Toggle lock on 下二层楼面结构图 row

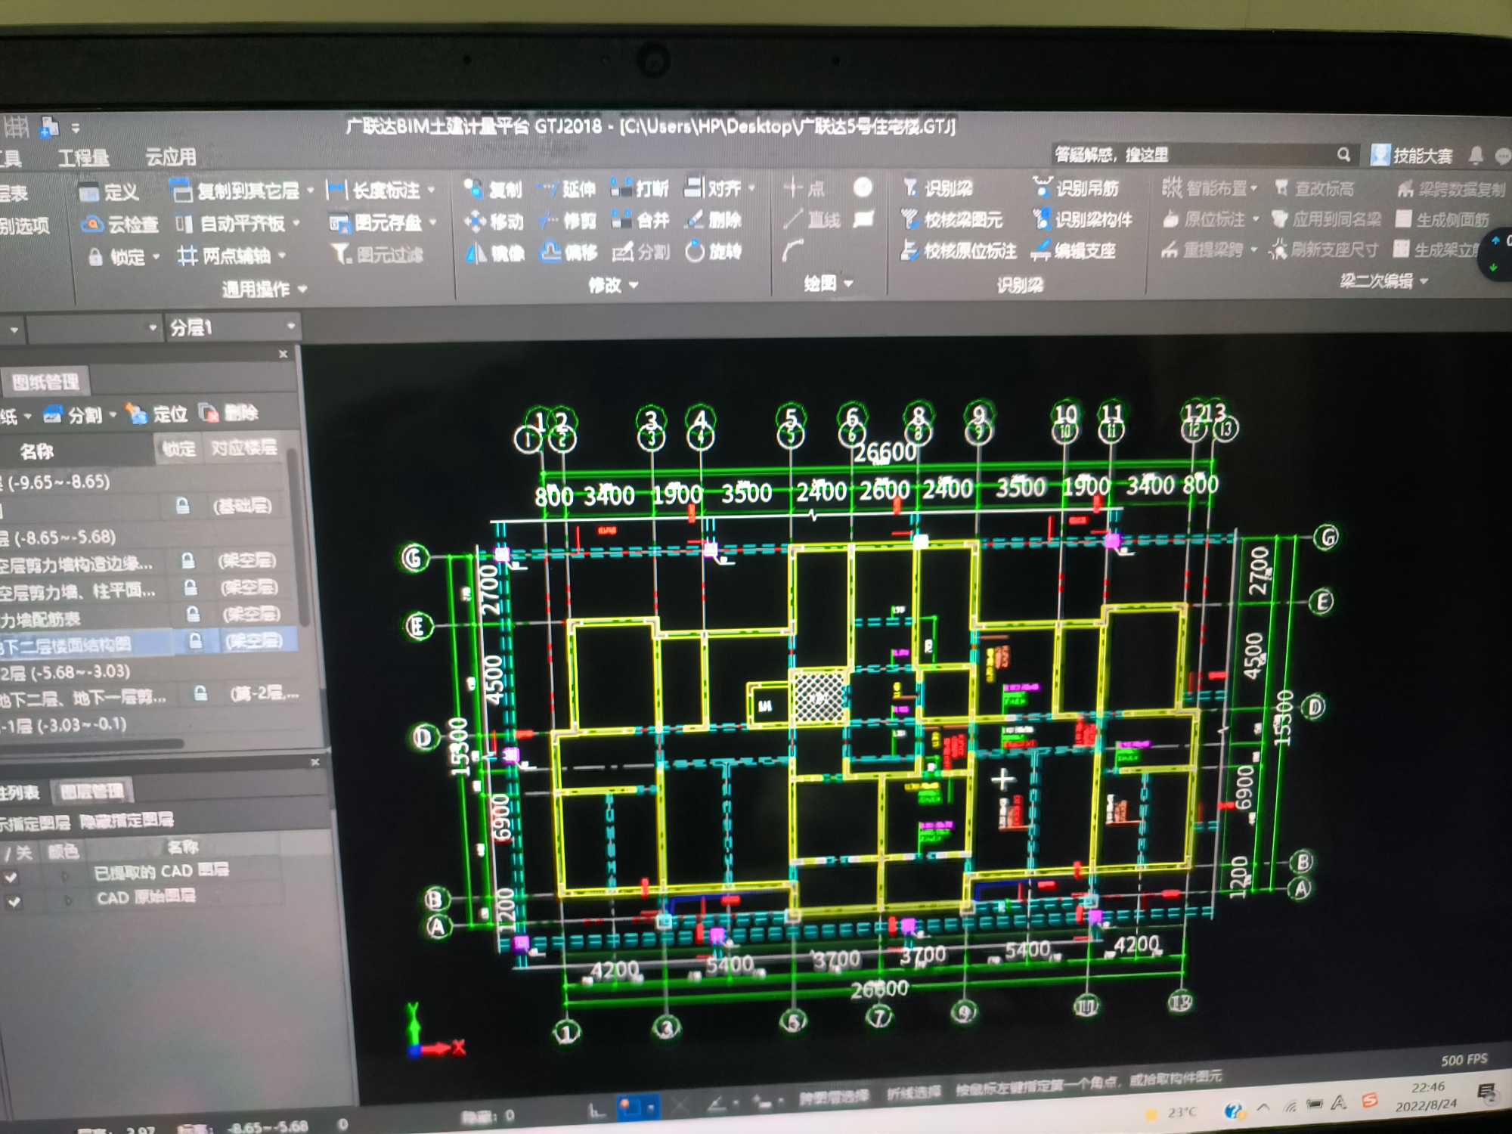[195, 641]
